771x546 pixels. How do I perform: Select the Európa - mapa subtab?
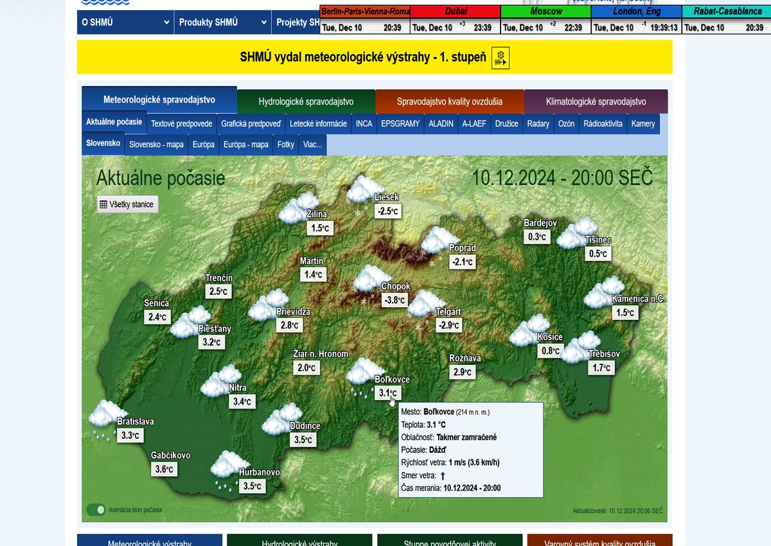[x=246, y=145]
